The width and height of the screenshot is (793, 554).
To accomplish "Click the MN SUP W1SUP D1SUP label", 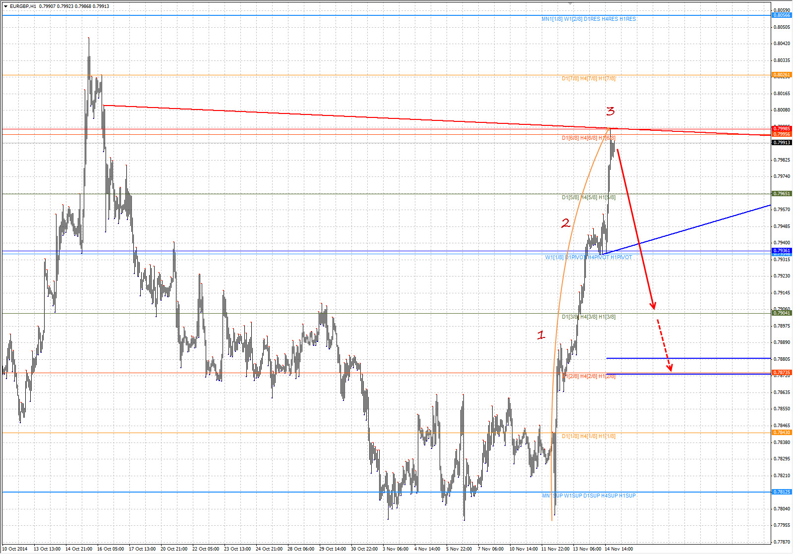I will pyautogui.click(x=588, y=496).
